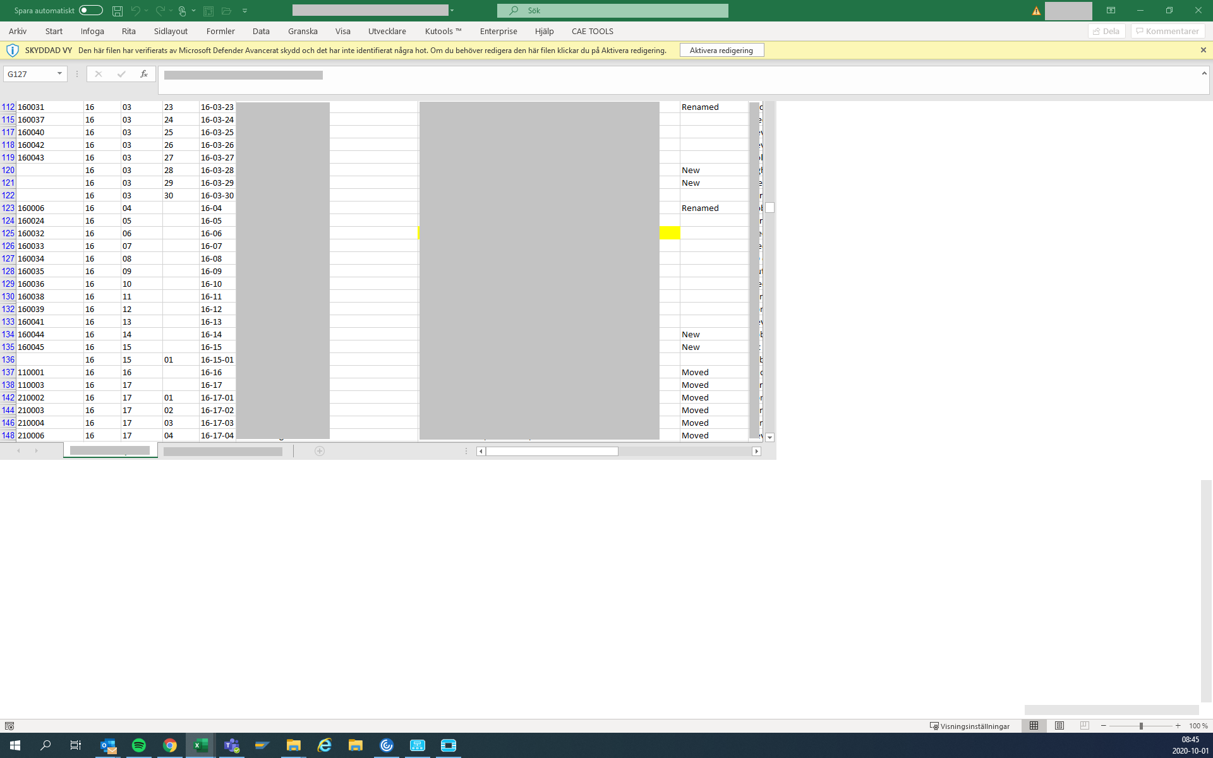
Task: Add a new sheet with plus icon
Action: (320, 451)
